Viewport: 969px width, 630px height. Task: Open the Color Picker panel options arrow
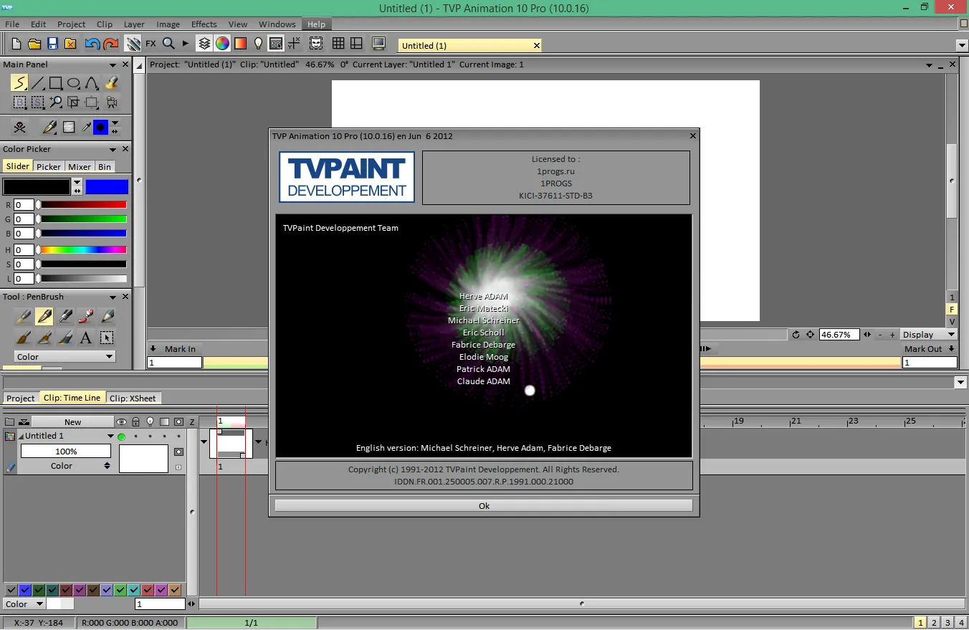[x=113, y=149]
